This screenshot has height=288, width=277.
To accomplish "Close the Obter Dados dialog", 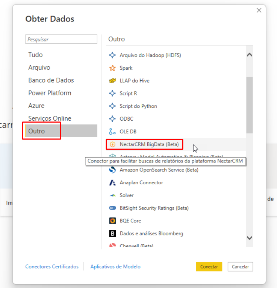I will pyautogui.click(x=259, y=10).
